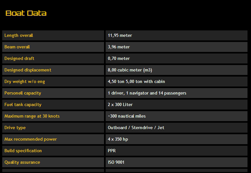Select the ~300 nautical miles value
Image resolution: width=251 pixels, height=173 pixels.
tap(127, 116)
